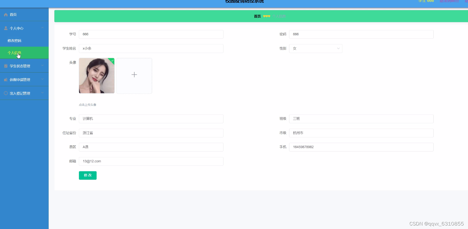Click the 住址省份 field label
This screenshot has width=468, height=229.
69,133
